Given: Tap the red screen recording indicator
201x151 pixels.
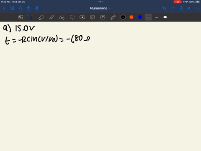Looking at the screenshot, I should click(178, 2).
